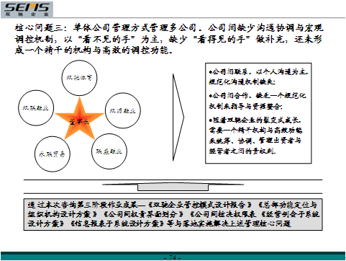Select the top circle 双驰体育
This screenshot has width=346, height=261.
click(x=79, y=78)
